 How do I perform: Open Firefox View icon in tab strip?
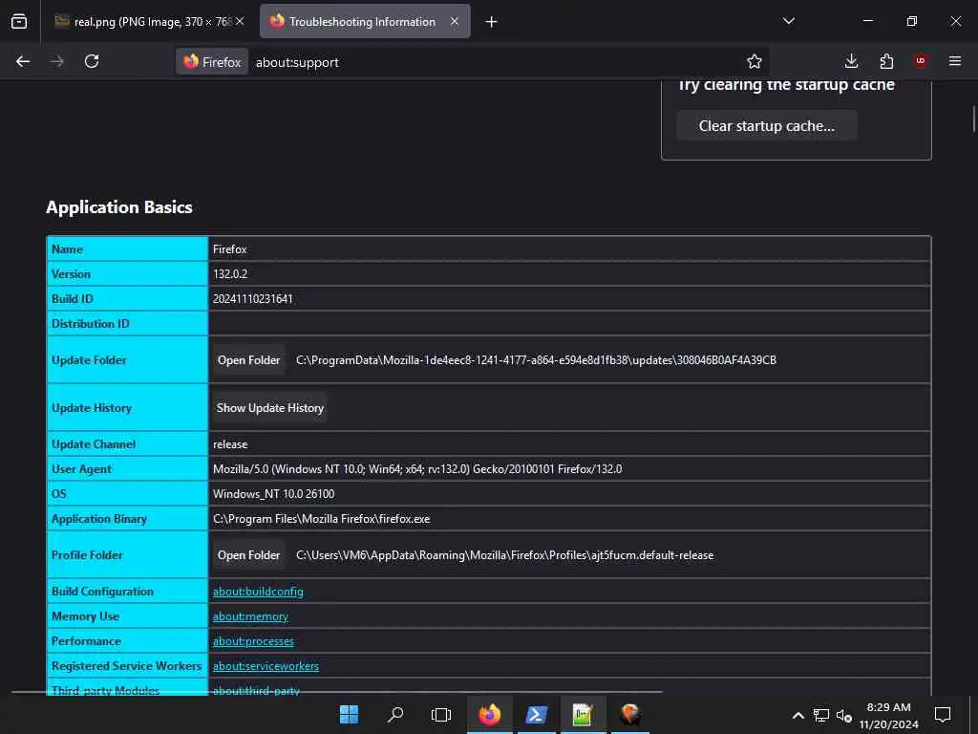click(19, 22)
